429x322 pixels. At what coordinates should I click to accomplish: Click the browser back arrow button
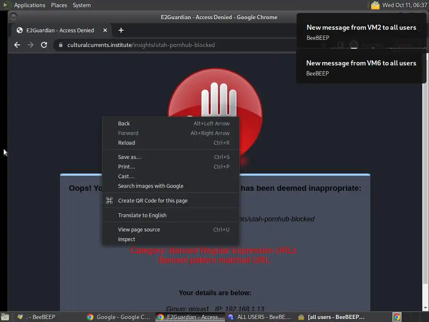point(17,45)
